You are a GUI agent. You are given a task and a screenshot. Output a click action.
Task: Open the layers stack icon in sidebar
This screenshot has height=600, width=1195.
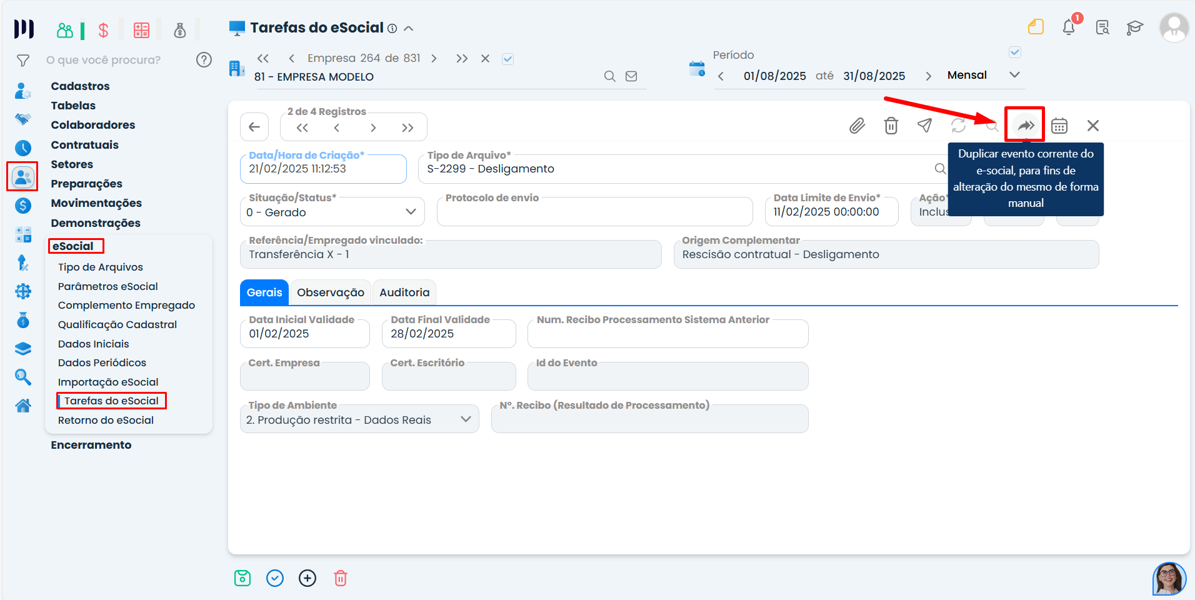(x=23, y=349)
